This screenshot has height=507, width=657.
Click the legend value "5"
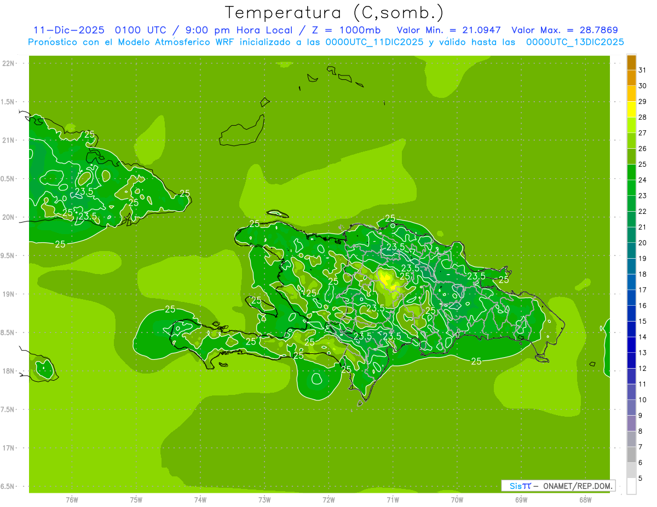[x=641, y=479]
